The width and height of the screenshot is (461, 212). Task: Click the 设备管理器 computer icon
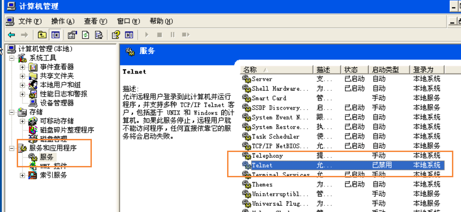pos(33,103)
